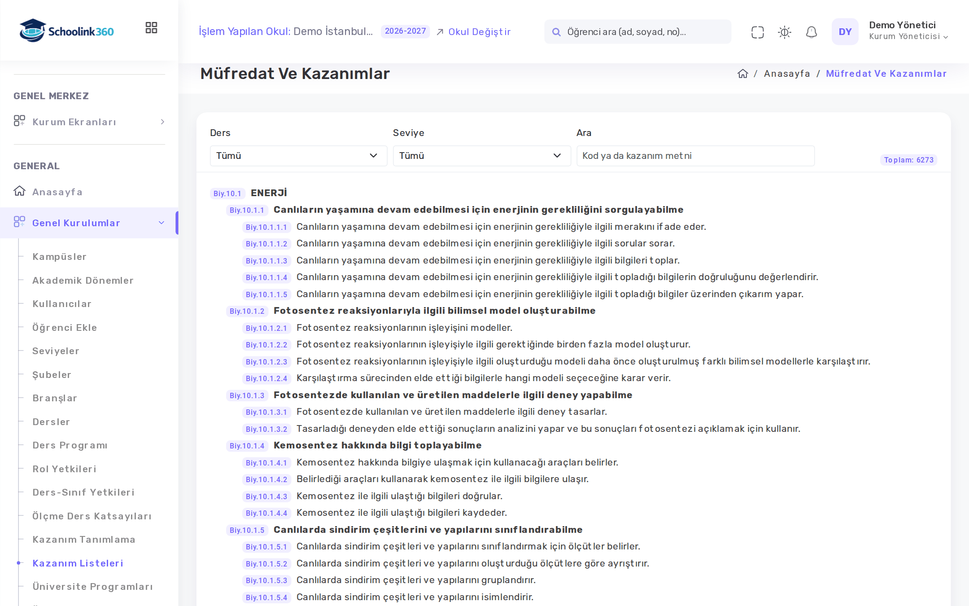The image size is (969, 606).
Task: Open Kazanım Tanımlama menu item
Action: (x=84, y=540)
